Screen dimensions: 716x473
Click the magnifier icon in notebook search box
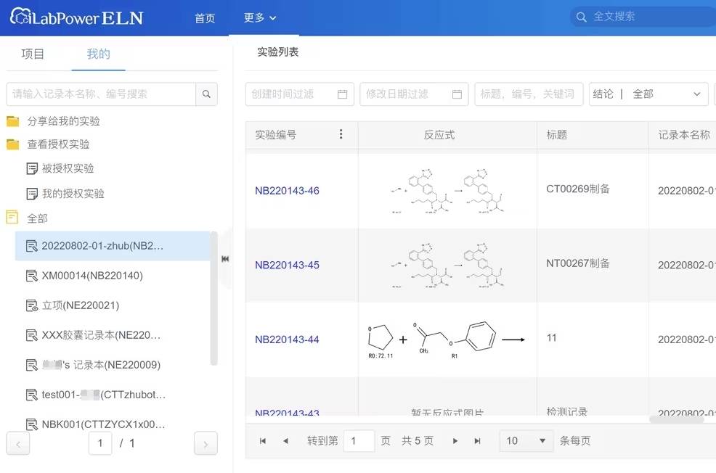206,94
